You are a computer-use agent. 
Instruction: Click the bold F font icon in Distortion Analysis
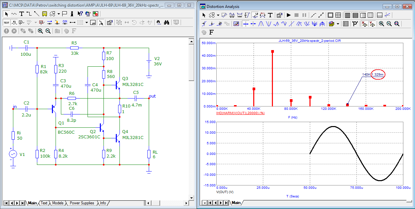211,32
